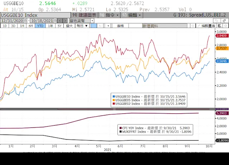Click the previous period arrow button

60,21
